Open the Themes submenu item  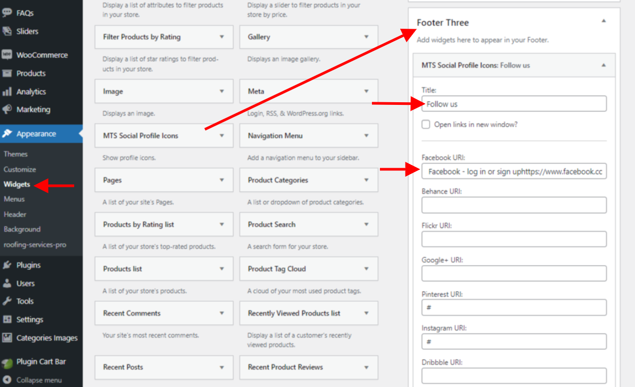[x=15, y=154]
